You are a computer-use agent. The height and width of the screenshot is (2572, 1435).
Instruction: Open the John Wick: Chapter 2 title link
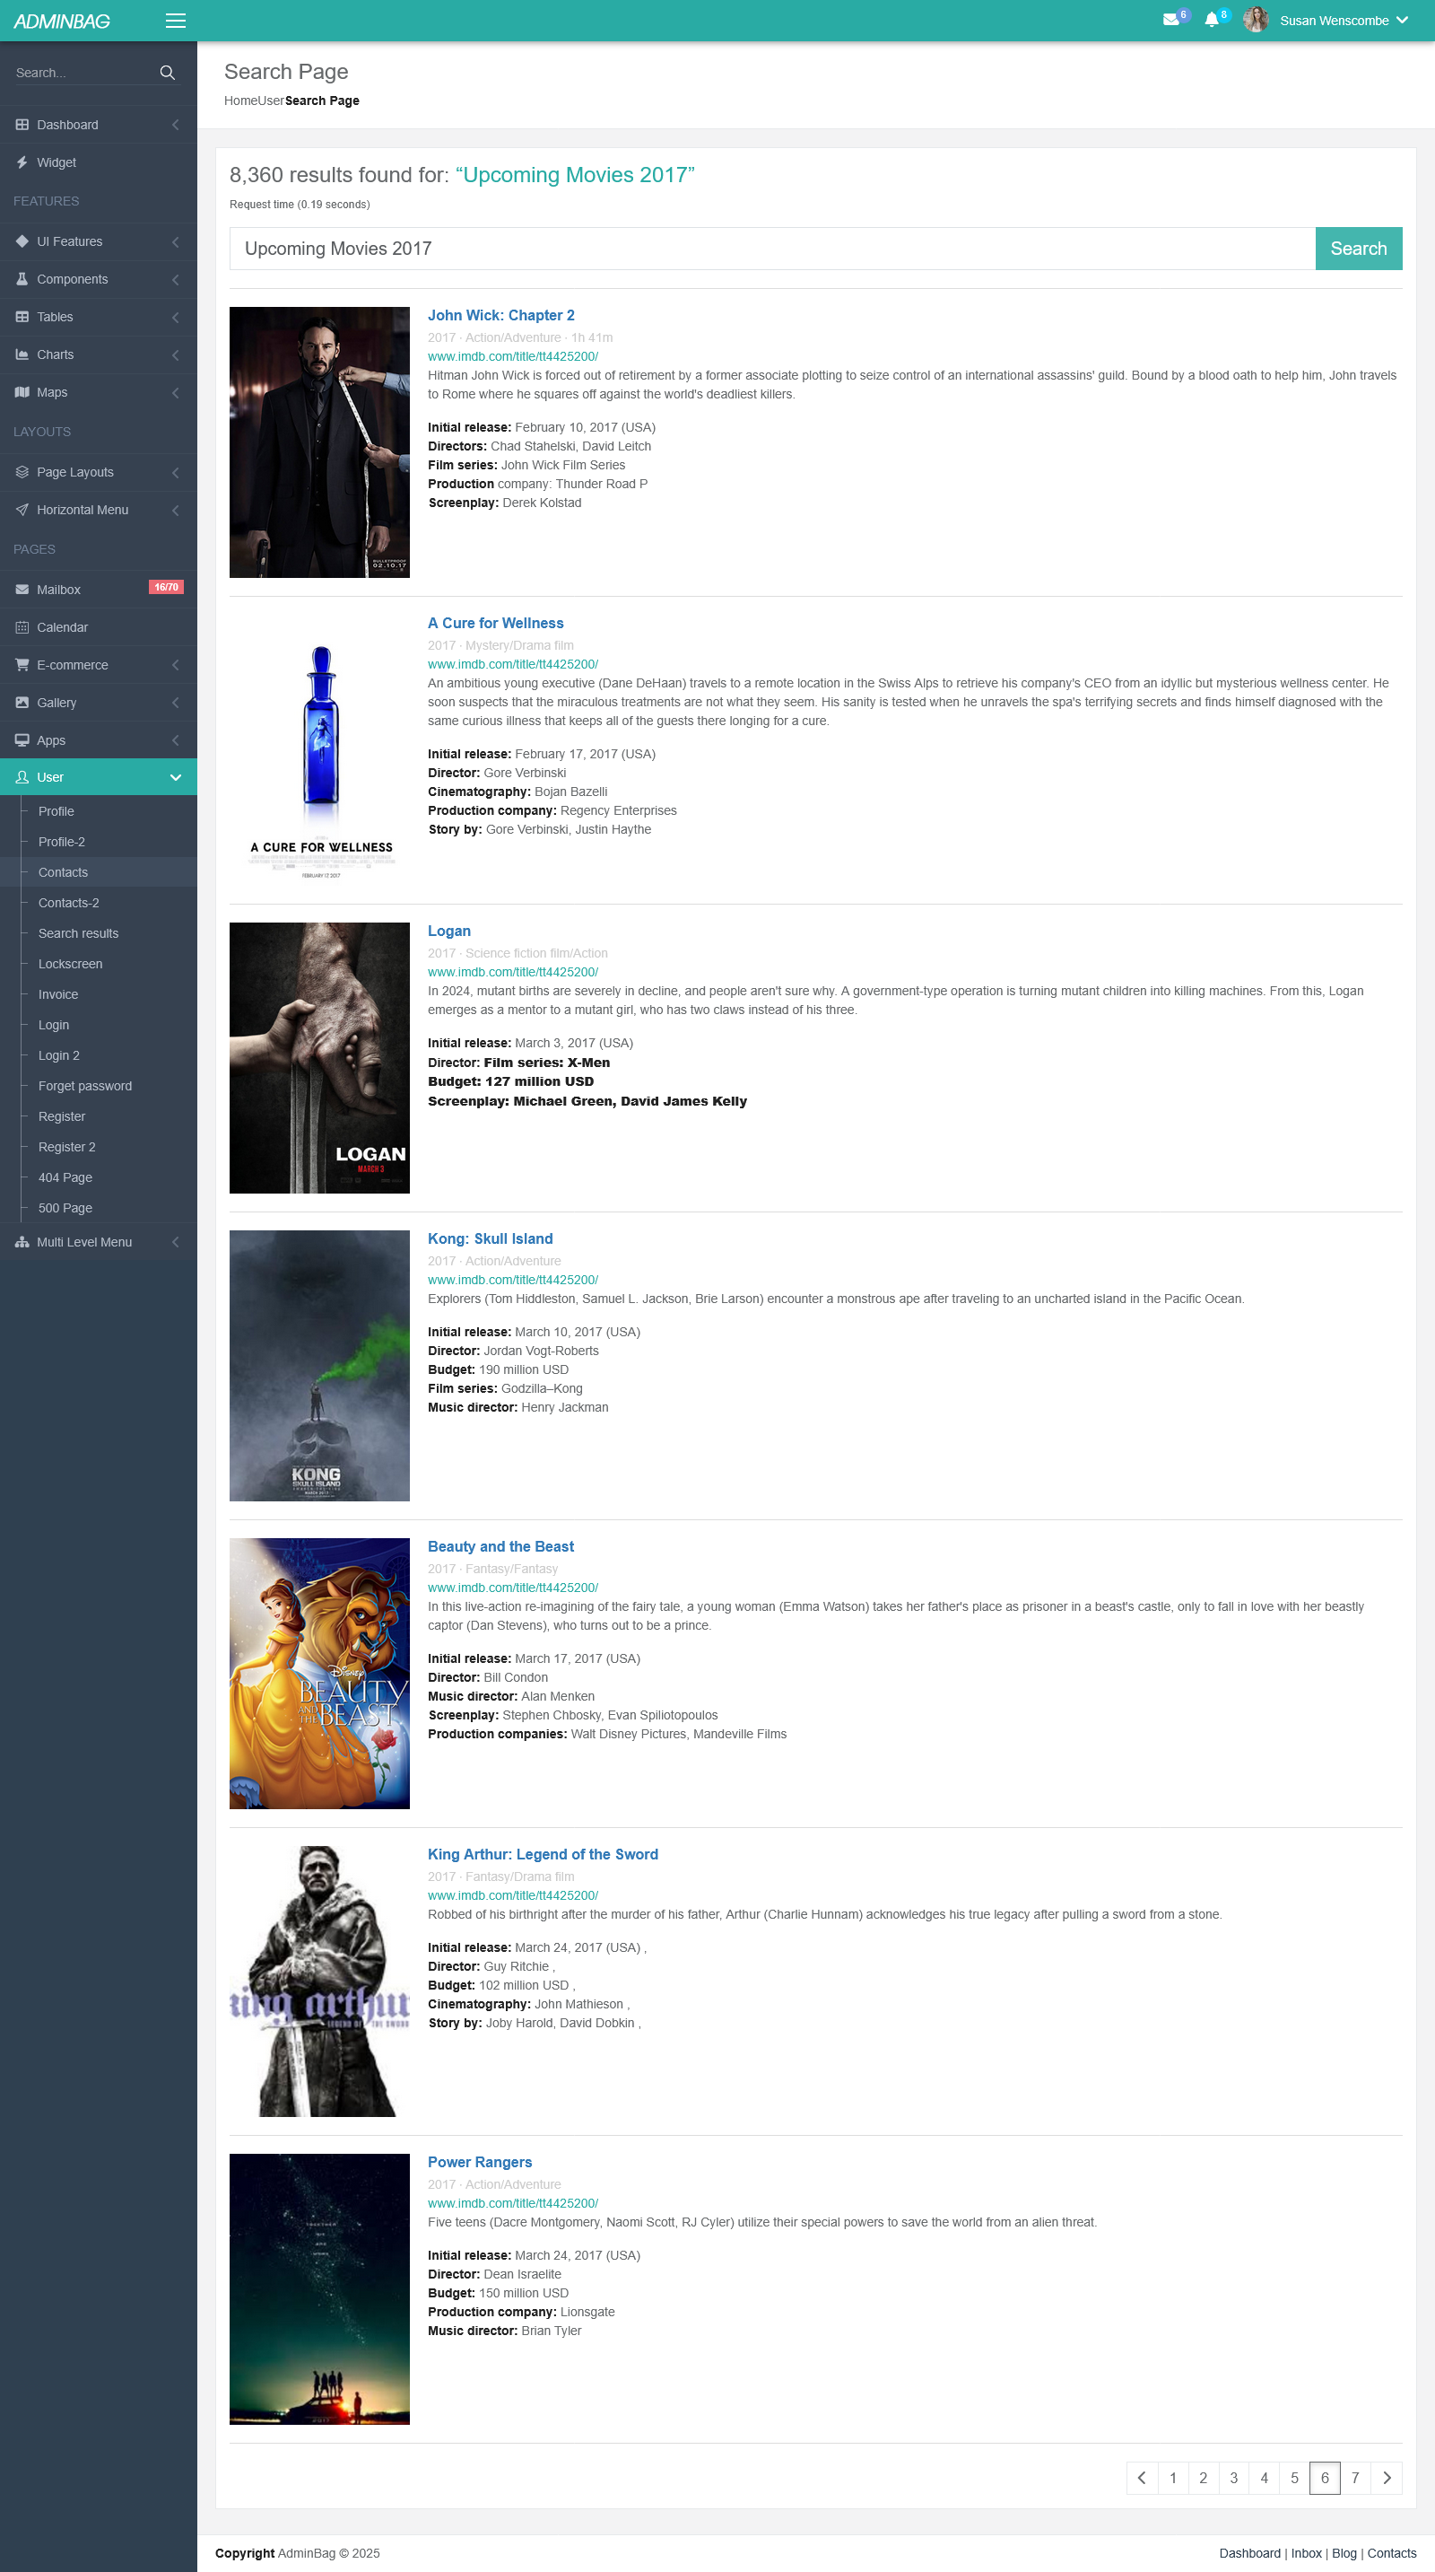pyautogui.click(x=501, y=316)
